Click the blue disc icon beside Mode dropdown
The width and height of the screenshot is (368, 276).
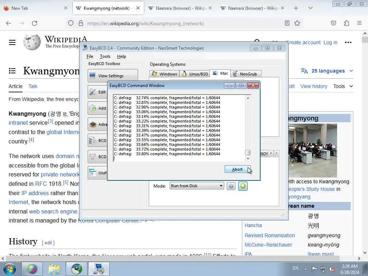tap(231, 186)
